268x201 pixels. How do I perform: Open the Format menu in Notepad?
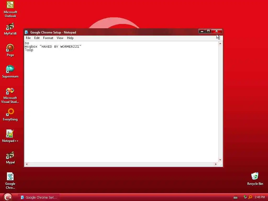48,38
